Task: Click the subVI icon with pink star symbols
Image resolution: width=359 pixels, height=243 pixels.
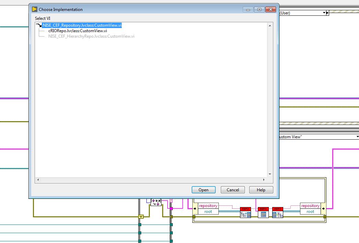Action: click(x=156, y=202)
